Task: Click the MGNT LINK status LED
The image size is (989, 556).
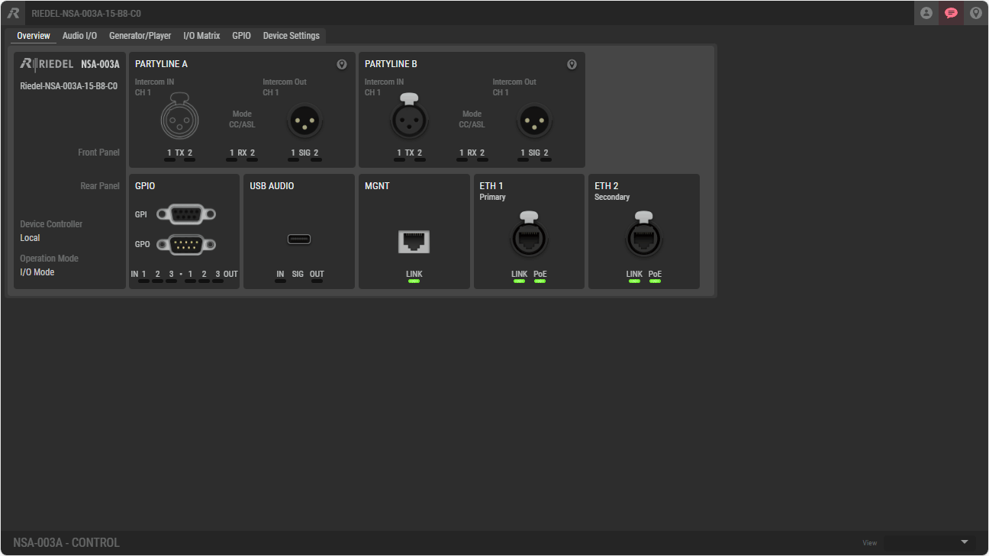Action: pos(414,281)
